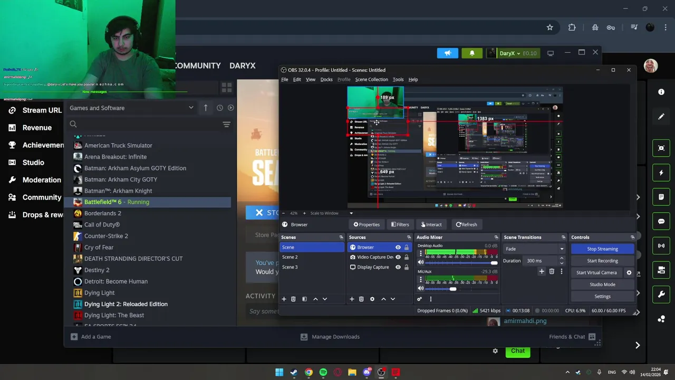The image size is (675, 380).
Task: Hide the Browser source via eye icon
Action: (x=398, y=248)
